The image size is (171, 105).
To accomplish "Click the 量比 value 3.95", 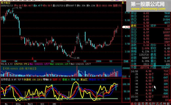I will pyautogui.click(x=167, y=61).
